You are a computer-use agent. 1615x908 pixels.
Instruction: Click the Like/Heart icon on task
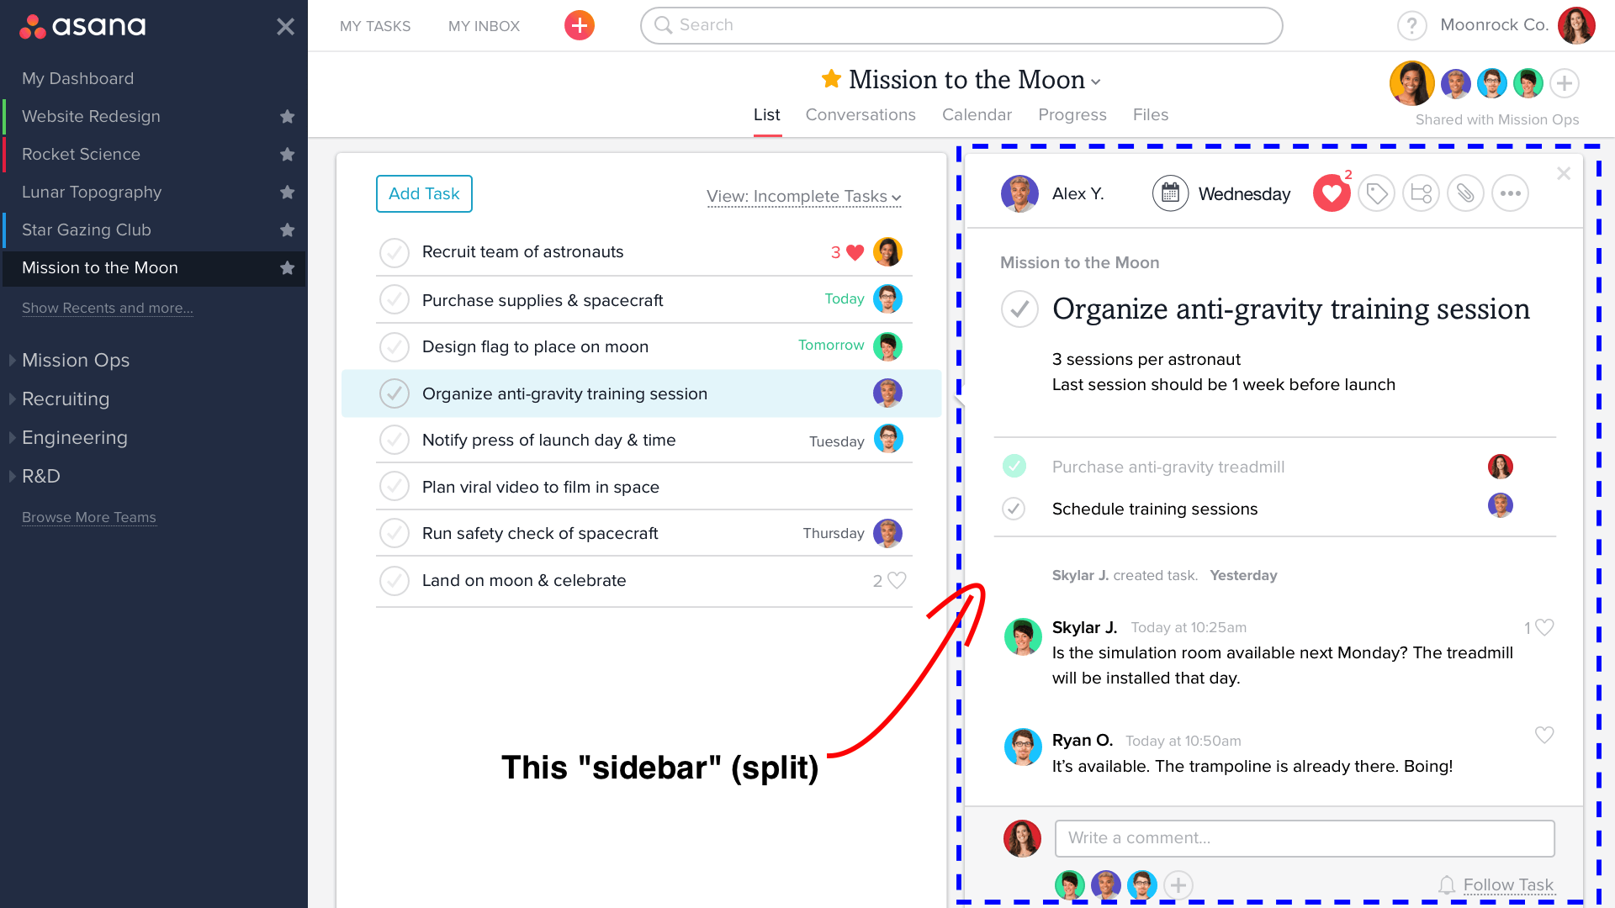(x=1331, y=193)
